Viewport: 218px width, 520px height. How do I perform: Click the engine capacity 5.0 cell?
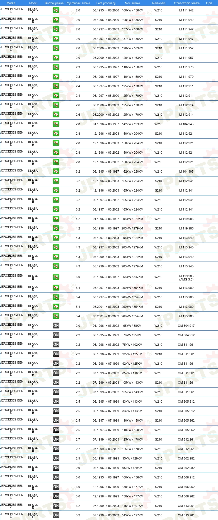tap(78, 277)
